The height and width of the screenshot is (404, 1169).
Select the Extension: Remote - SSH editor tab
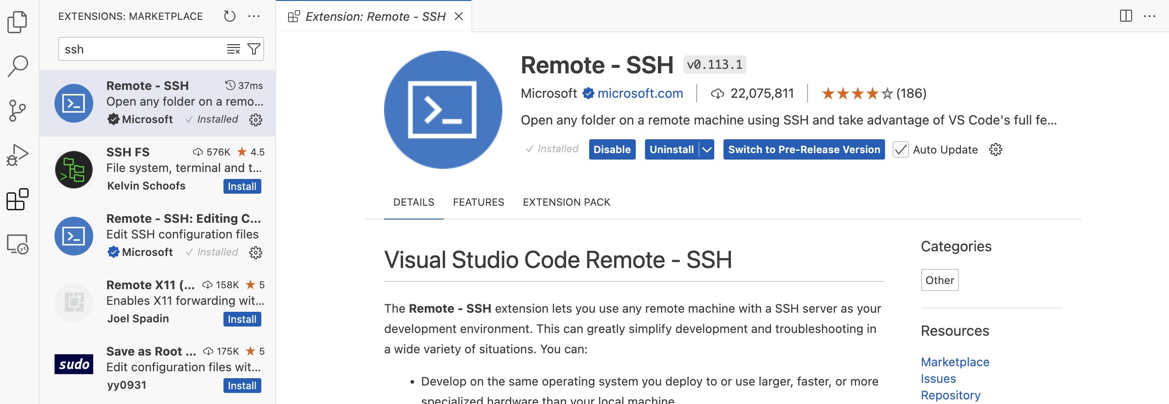(x=374, y=17)
